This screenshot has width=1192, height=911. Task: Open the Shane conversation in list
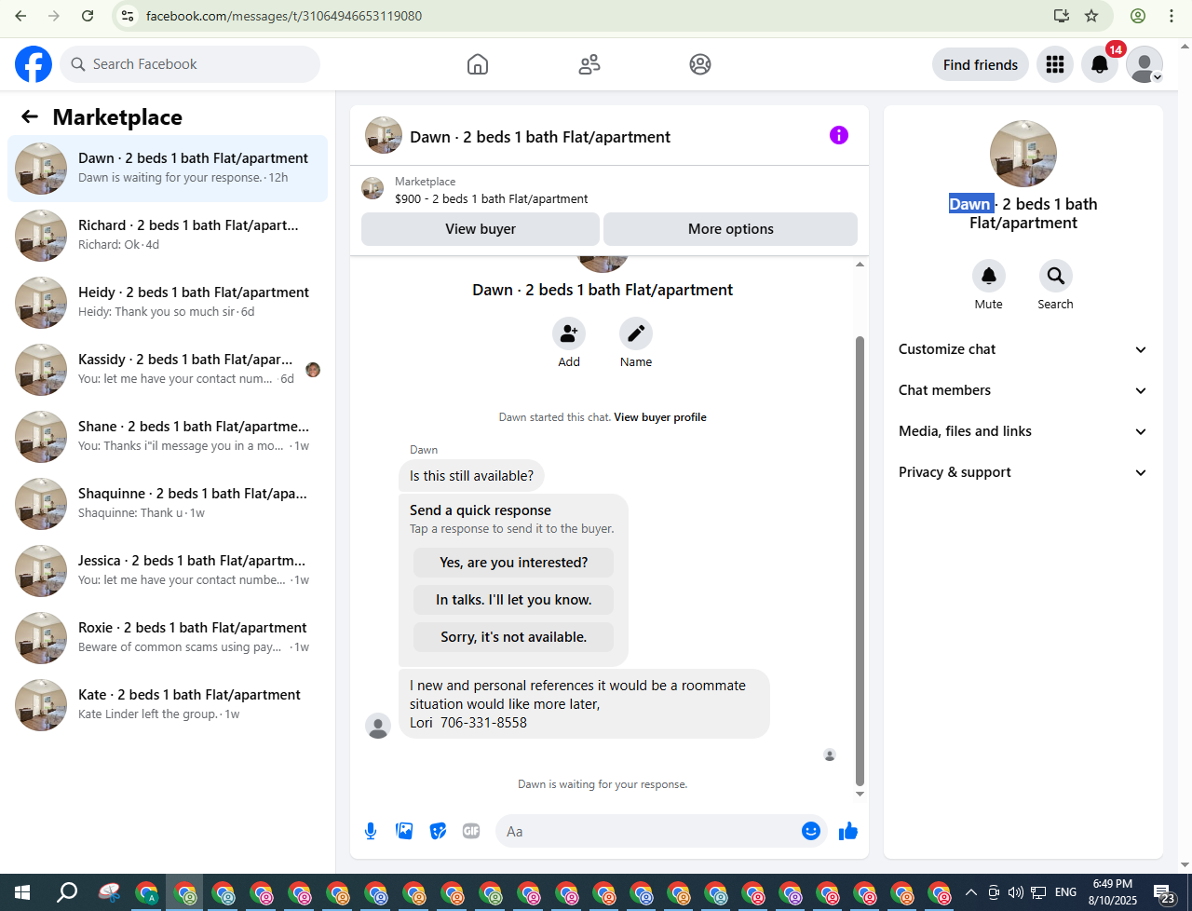168,437
